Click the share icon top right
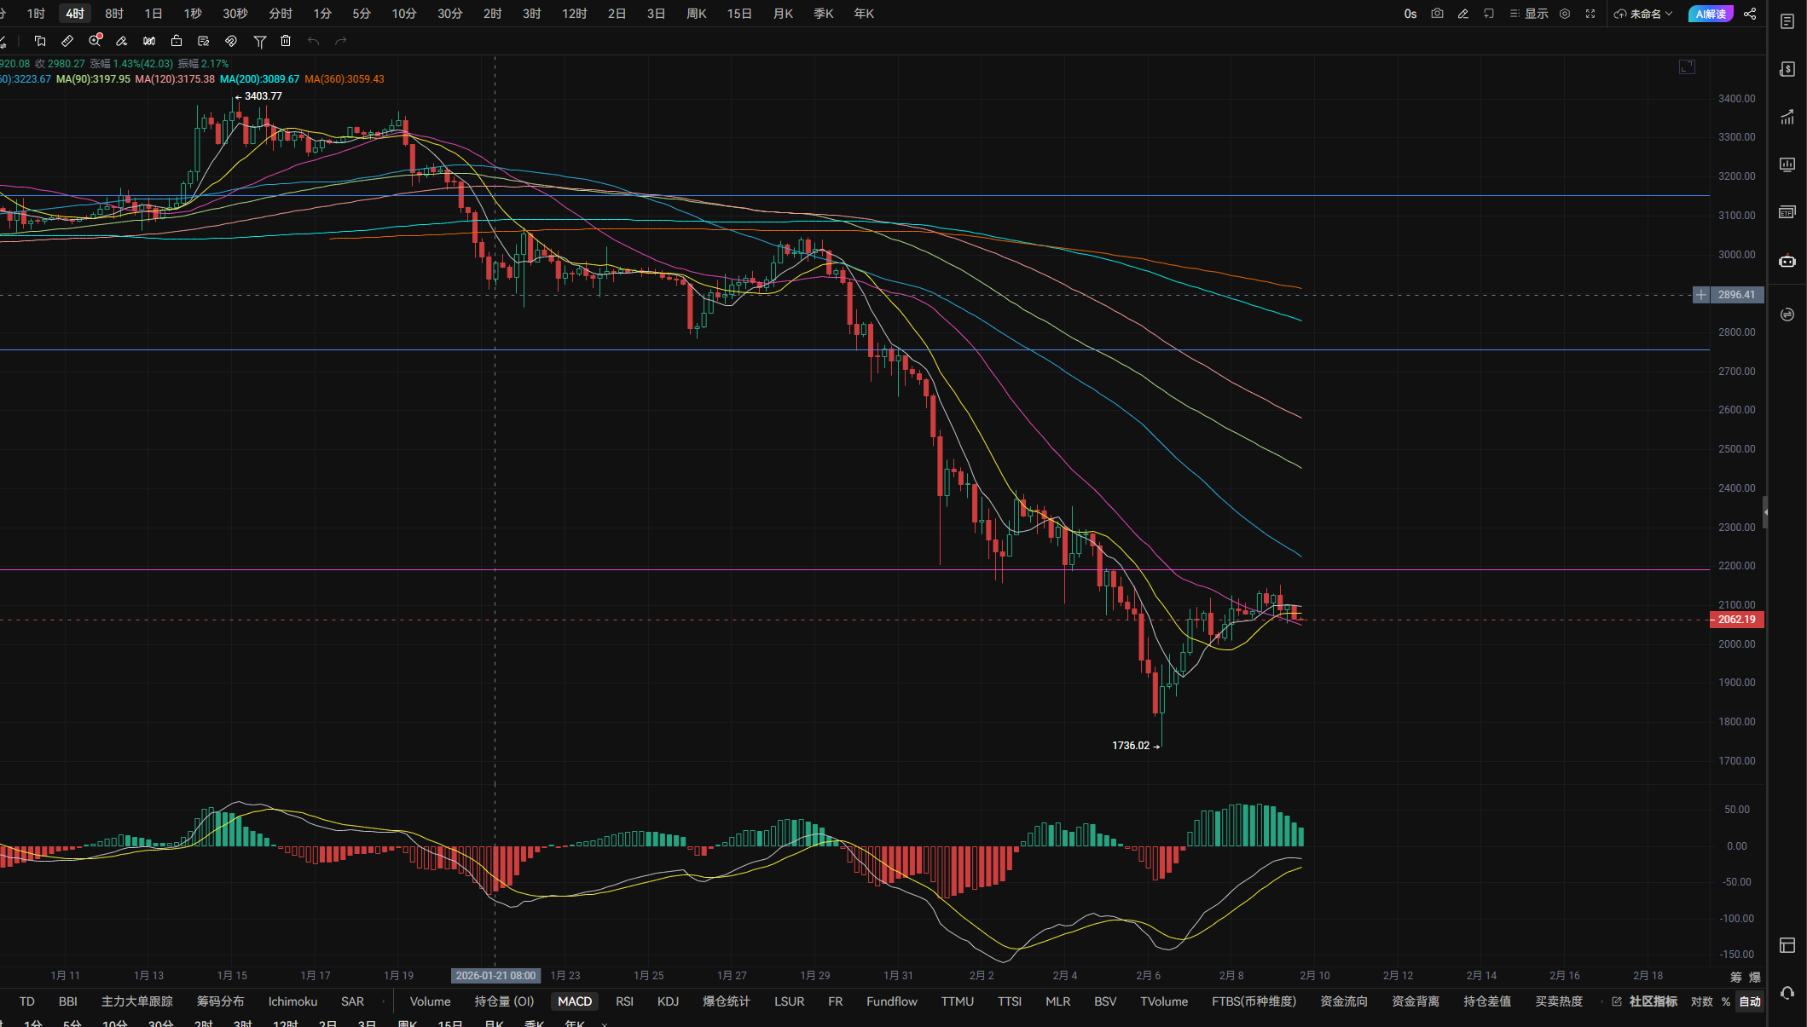1807x1027 pixels. coord(1750,14)
